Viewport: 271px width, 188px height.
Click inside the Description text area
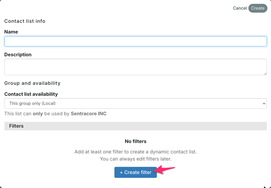tap(135, 67)
